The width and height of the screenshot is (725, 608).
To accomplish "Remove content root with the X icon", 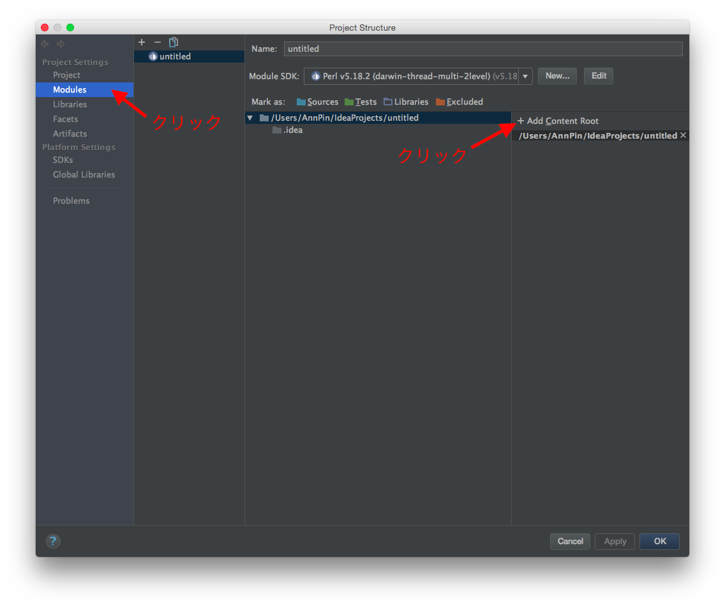I will coord(683,135).
